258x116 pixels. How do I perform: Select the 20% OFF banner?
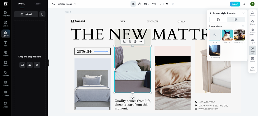point(92,51)
